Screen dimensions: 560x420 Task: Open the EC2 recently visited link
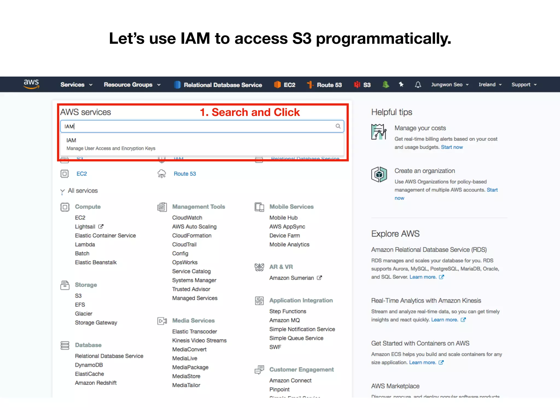pyautogui.click(x=81, y=174)
